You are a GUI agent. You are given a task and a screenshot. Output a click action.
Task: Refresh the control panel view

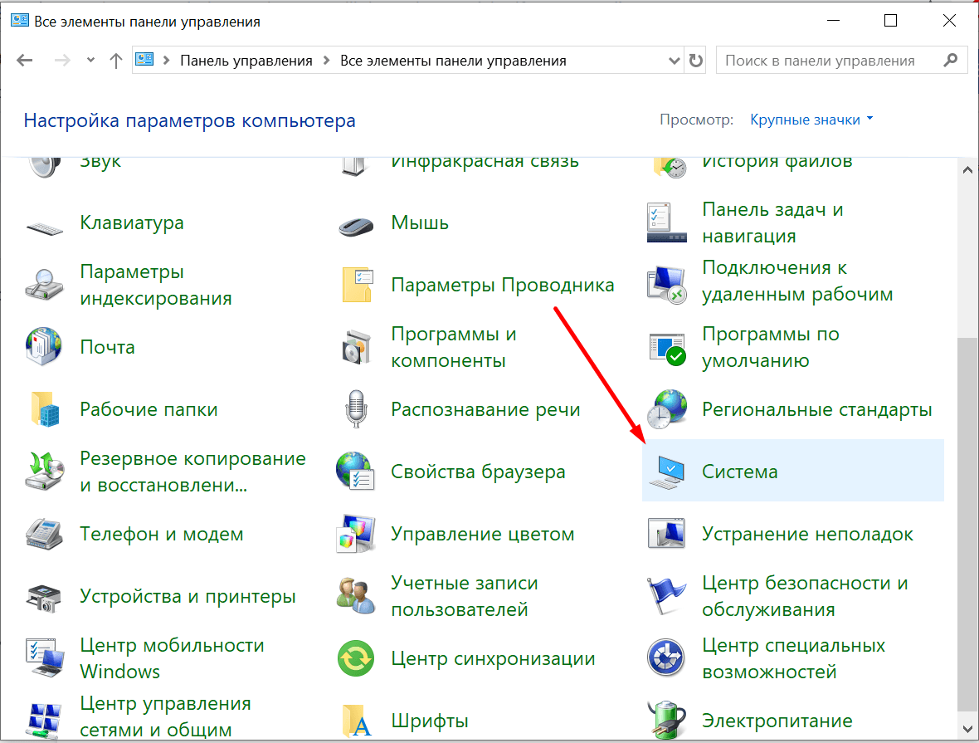coord(695,61)
